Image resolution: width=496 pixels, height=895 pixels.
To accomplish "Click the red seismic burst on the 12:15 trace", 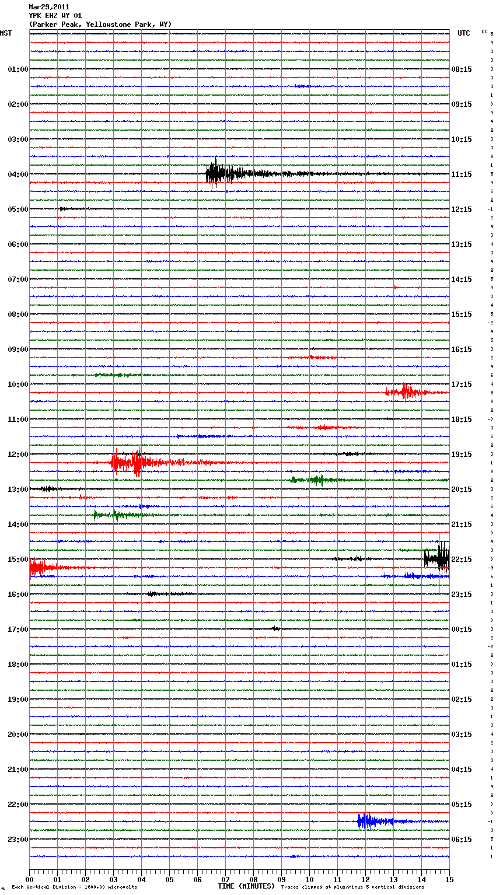I will pyautogui.click(x=131, y=463).
